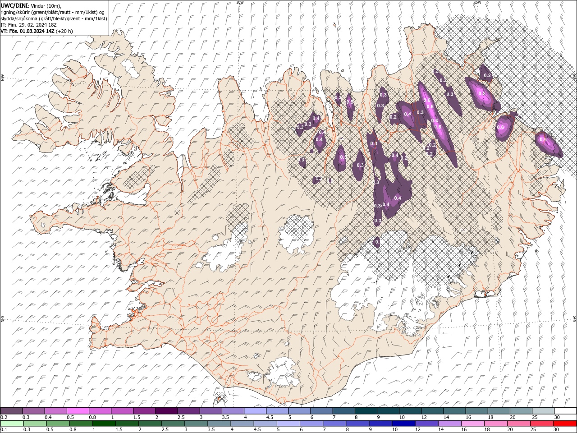This screenshot has height=433, width=577.
Task: Select the 'VT: Fös. 01.03.2024 14Z' valid time
Action: pos(27,31)
